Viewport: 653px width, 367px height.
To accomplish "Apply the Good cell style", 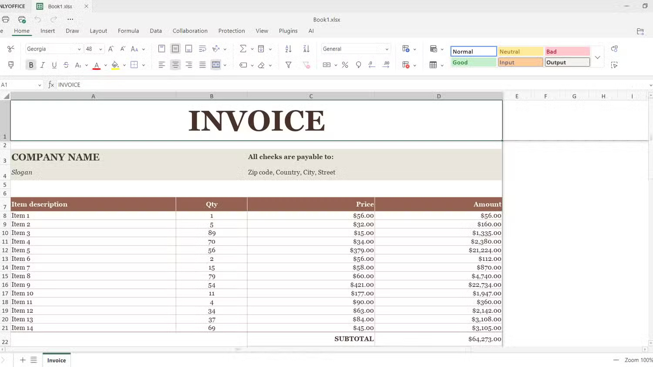I will [473, 63].
